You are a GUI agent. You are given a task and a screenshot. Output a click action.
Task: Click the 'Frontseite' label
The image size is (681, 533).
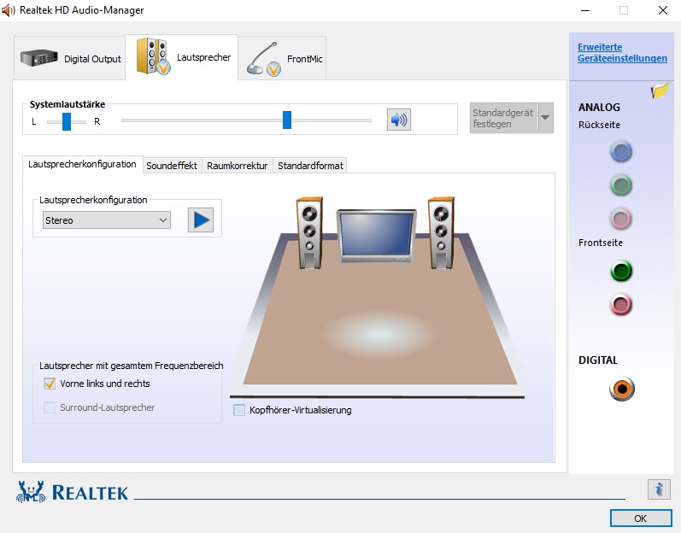[x=600, y=243]
